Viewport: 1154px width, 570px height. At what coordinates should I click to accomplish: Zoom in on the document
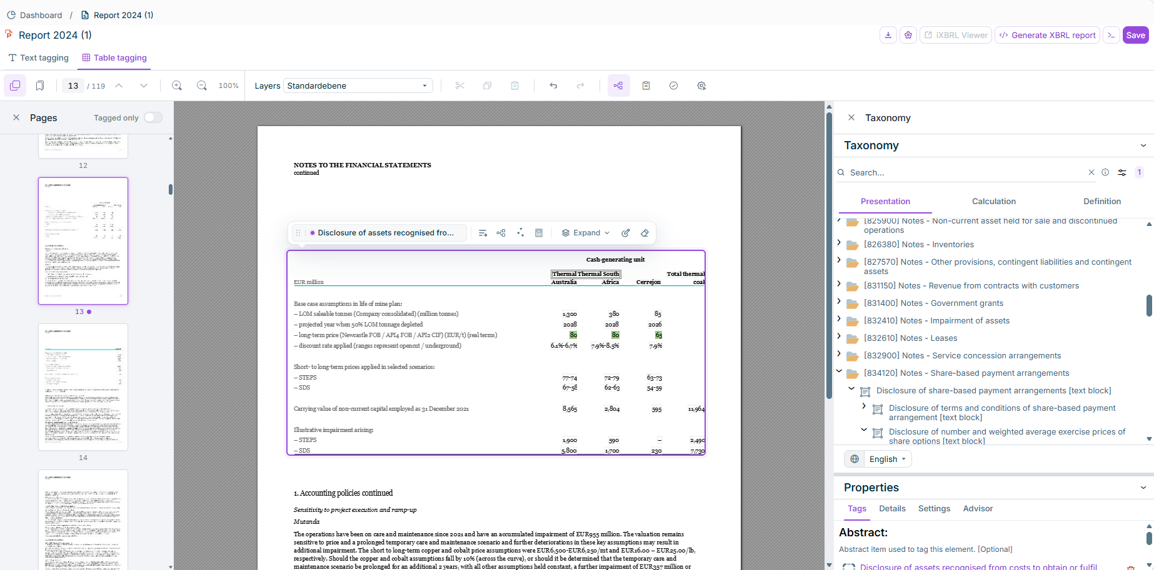177,86
